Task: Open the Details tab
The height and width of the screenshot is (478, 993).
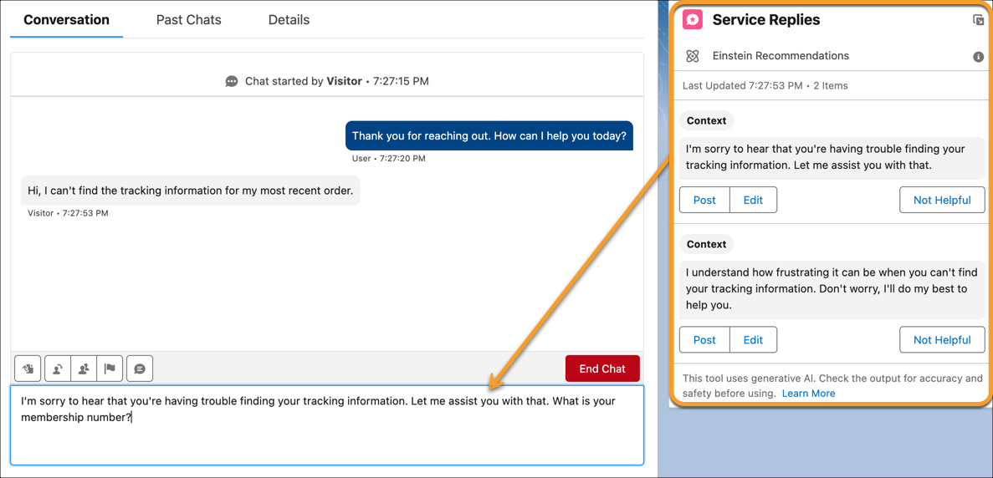Action: click(x=289, y=20)
